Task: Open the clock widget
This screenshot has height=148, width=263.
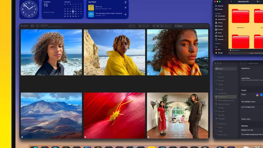Action: coord(29,9)
